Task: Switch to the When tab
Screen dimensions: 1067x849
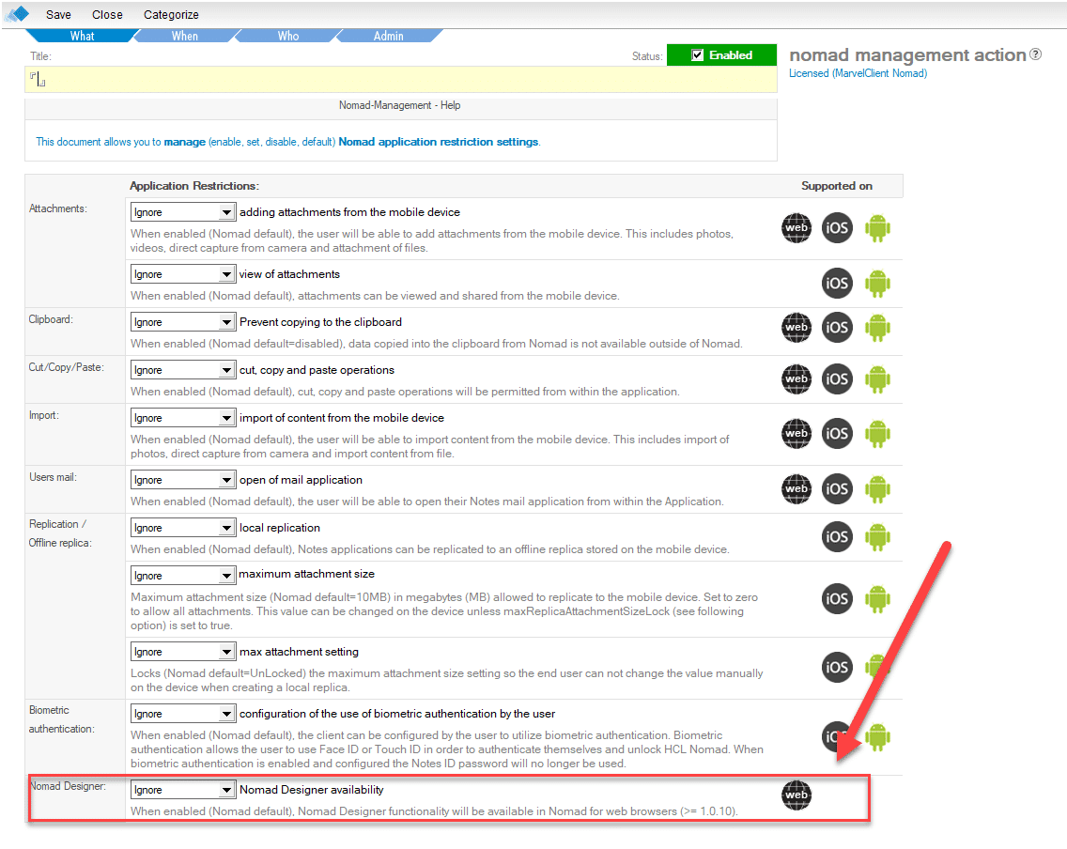Action: point(185,36)
